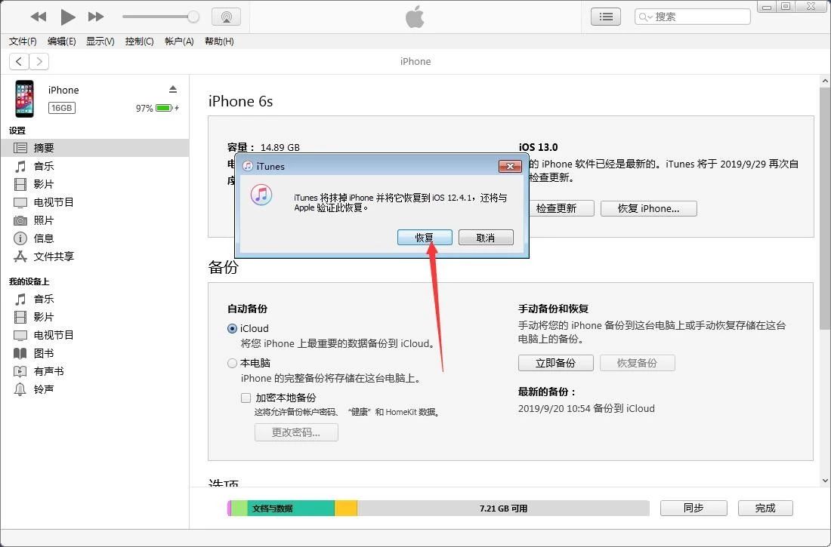This screenshot has width=831, height=547.
Task: Click the iOS 13.0 version text
Action: pos(539,147)
